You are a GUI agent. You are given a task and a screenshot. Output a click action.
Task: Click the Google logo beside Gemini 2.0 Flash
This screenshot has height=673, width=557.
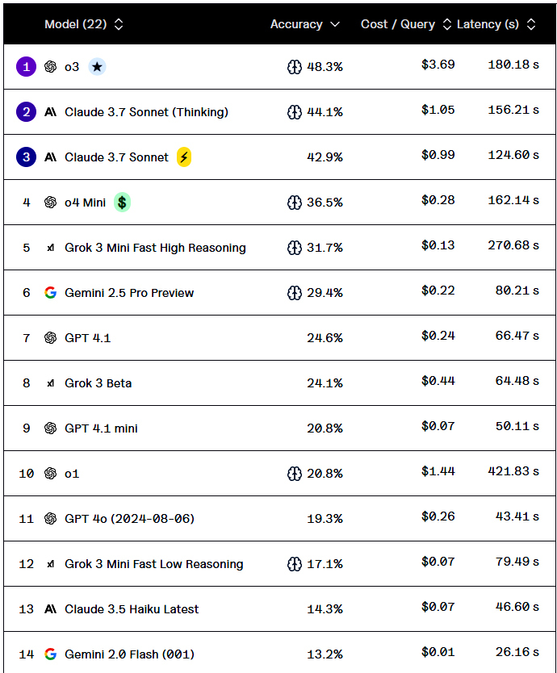[50, 654]
